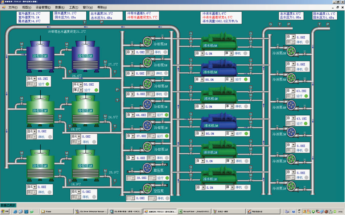Open the 工具(T) menu
Image resolution: width=345 pixels, height=215 pixels.
(x=74, y=7)
